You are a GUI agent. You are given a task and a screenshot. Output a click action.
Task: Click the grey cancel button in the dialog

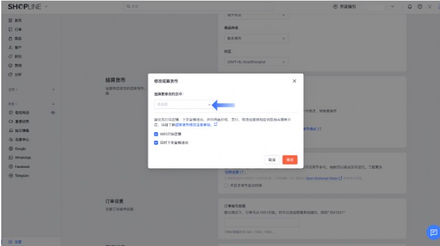pyautogui.click(x=271, y=160)
